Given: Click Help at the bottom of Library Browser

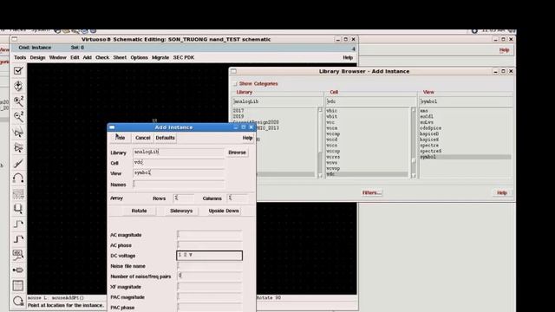Looking at the screenshot, I should pyautogui.click(x=502, y=192).
